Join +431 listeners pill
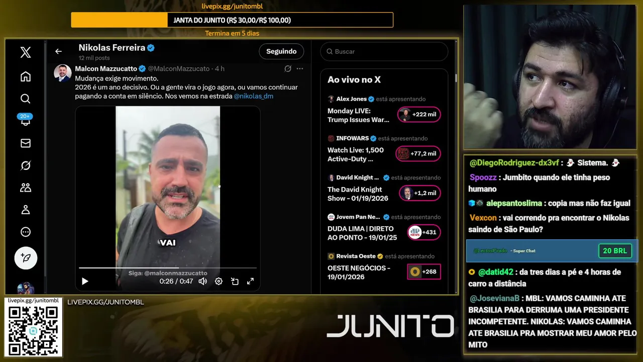The height and width of the screenshot is (362, 643). point(424,232)
